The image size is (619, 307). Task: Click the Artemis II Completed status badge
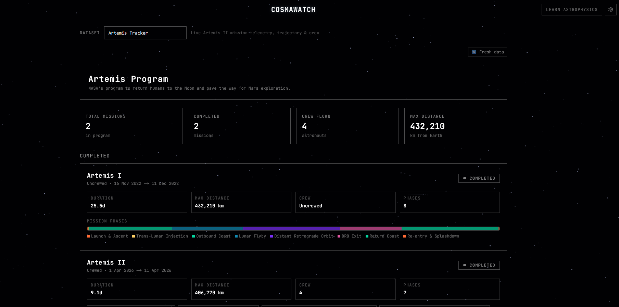[479, 265]
